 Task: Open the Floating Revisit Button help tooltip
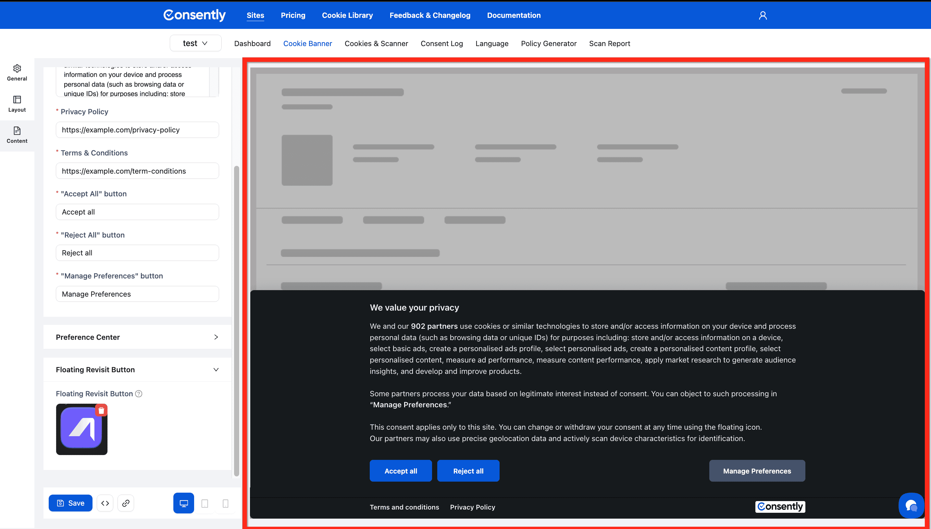click(x=139, y=393)
